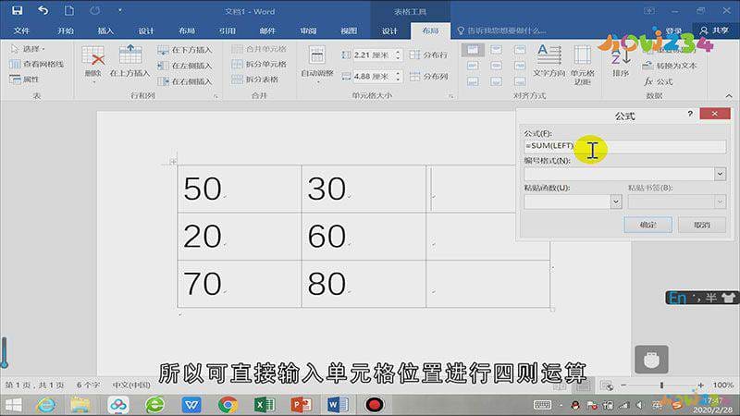Click 100% zoom level

722,385
